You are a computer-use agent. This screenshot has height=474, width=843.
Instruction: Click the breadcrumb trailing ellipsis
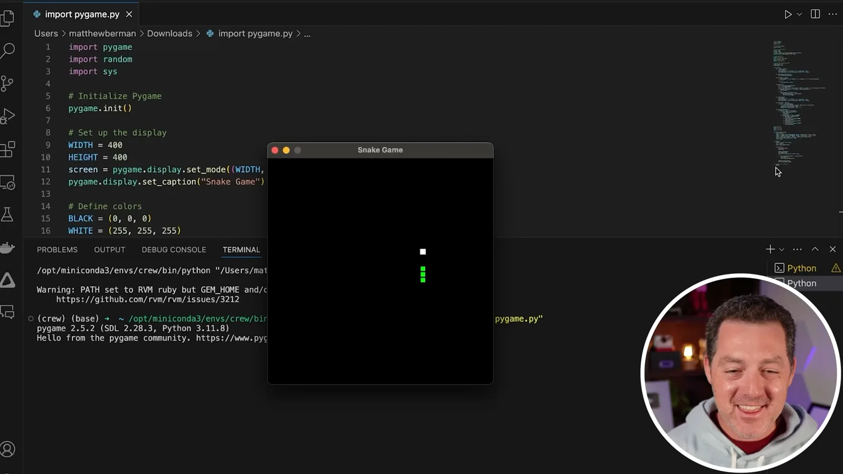click(307, 33)
